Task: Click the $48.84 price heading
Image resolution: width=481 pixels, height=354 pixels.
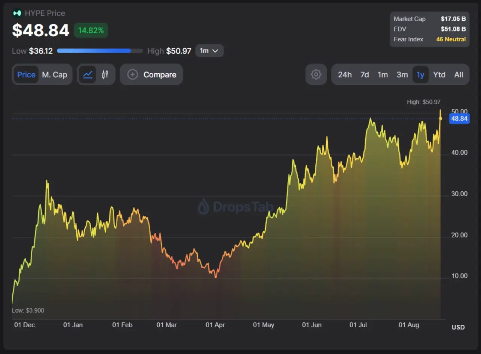Action: click(x=41, y=30)
